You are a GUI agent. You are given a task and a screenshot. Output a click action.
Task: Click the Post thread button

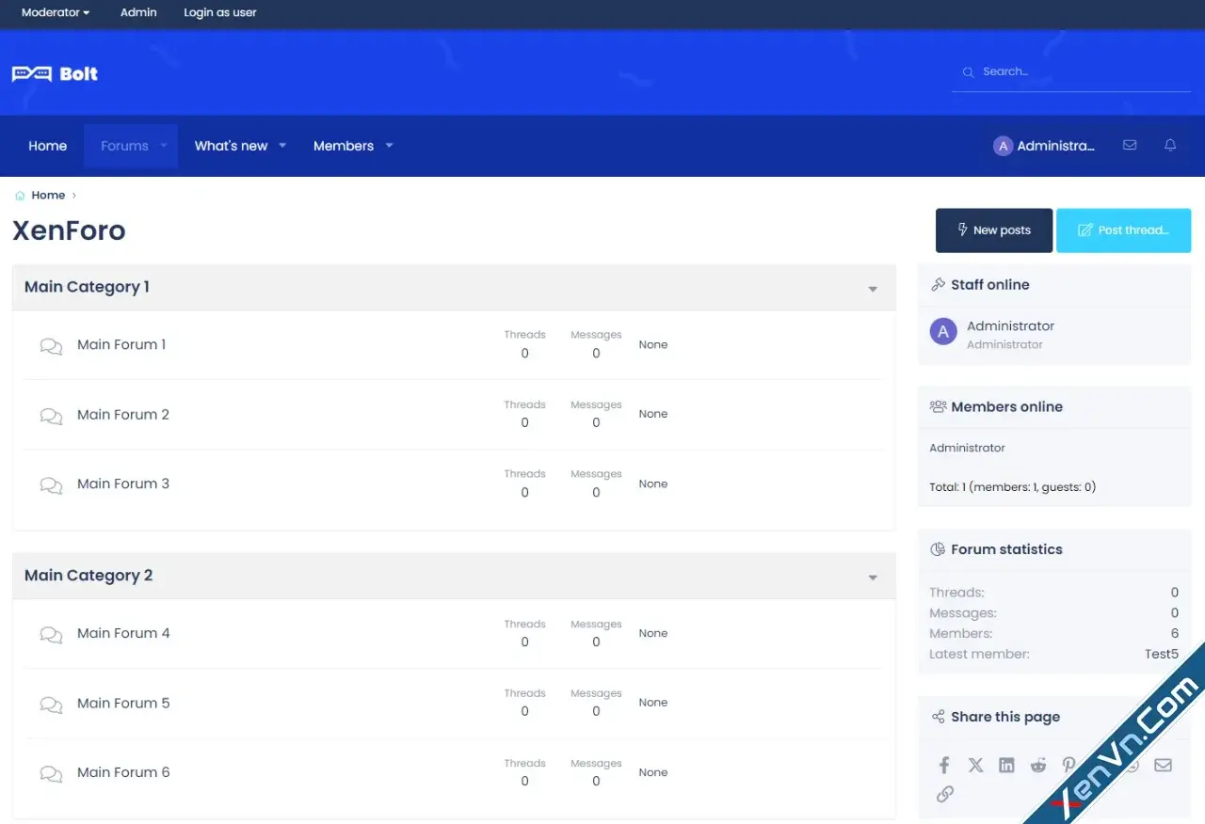point(1124,230)
